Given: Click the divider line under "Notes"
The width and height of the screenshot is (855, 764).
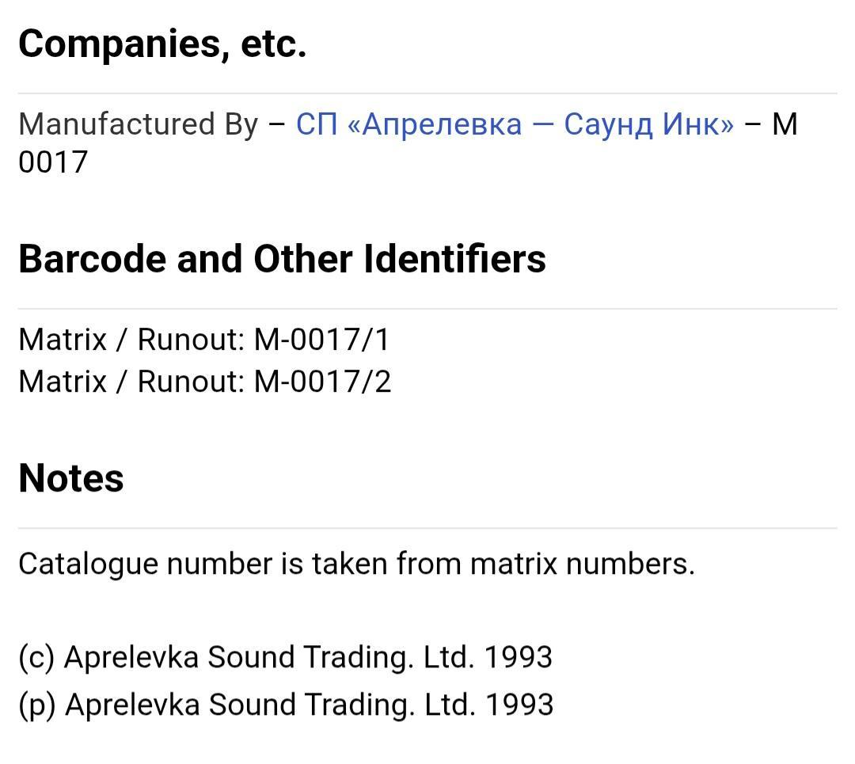Looking at the screenshot, I should (427, 528).
